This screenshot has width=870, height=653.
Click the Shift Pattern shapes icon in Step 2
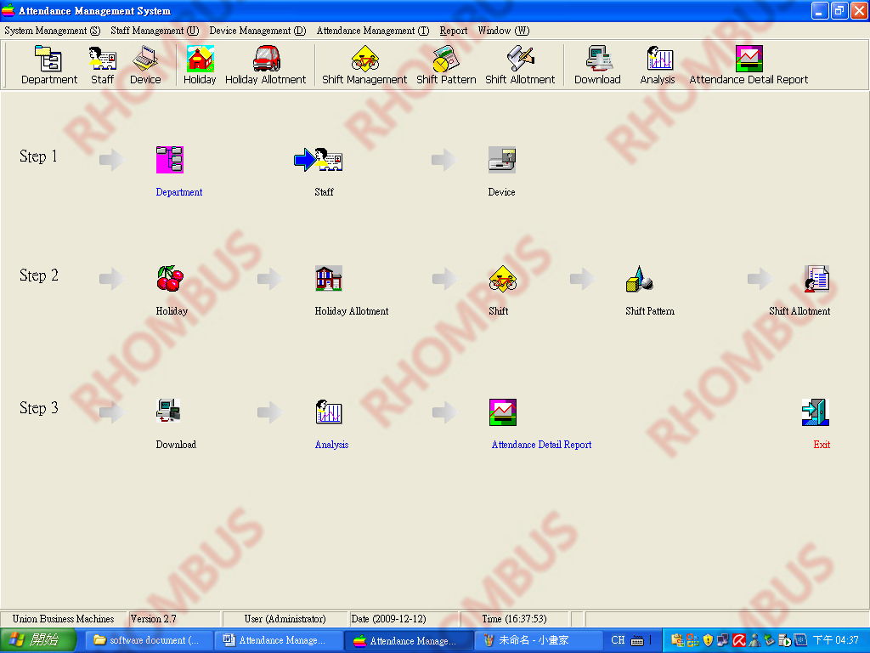(639, 278)
